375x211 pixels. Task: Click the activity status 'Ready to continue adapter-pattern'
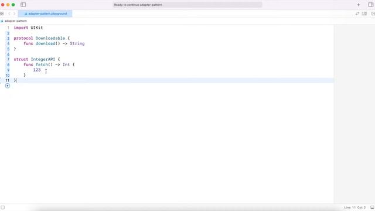point(187,5)
